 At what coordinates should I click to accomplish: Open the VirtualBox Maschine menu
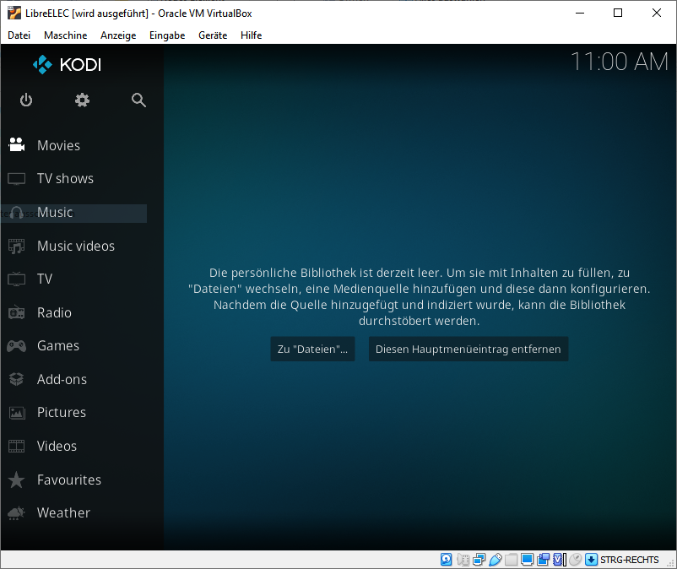point(65,35)
